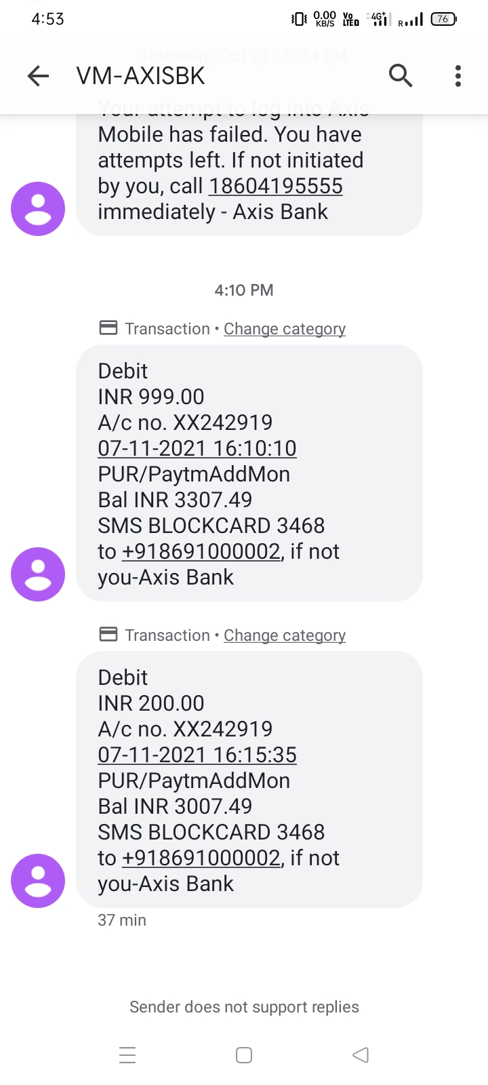Screen dimensions: 488x1085
Task: Tap the VM-AXISBK conversation title
Action: pos(141,76)
